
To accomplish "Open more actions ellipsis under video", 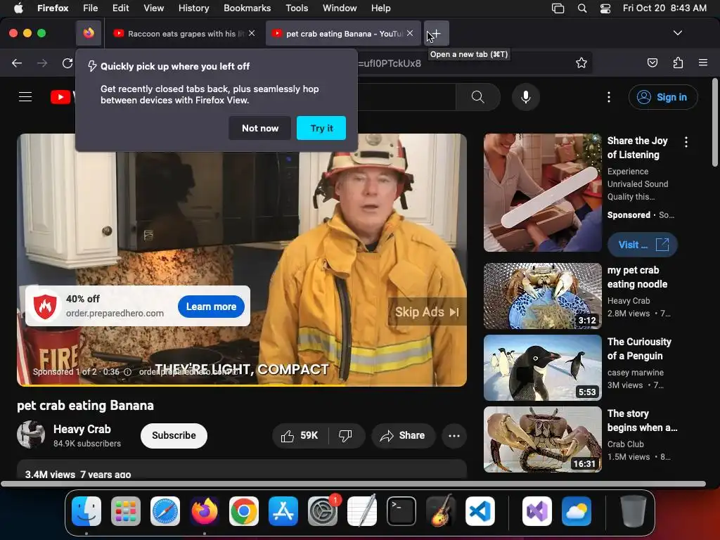I will (454, 436).
